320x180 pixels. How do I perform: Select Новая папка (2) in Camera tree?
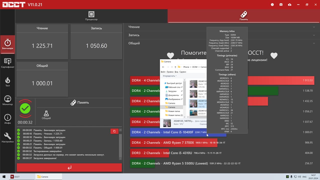(174, 115)
